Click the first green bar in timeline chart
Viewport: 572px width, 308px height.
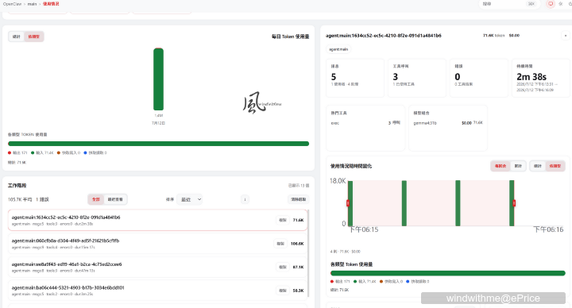pyautogui.click(x=350, y=203)
